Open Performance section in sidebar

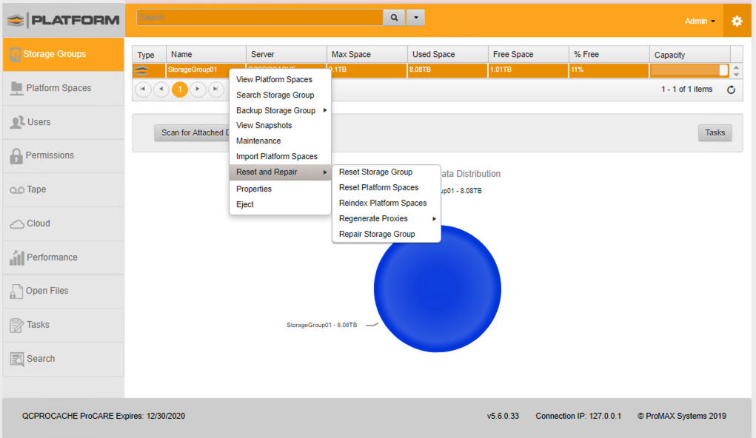[x=63, y=257]
